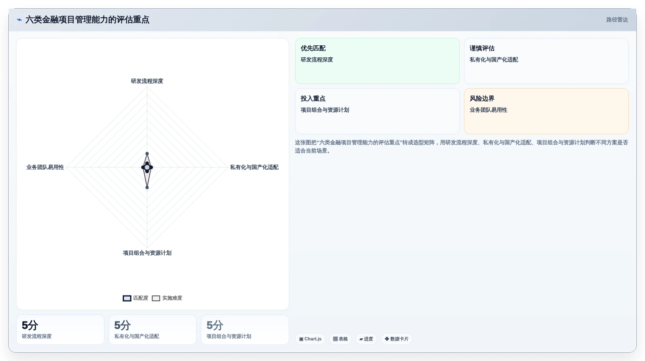Click 业务团队易用性 text in 风险边界 card
This screenshot has width=645, height=361.
pyautogui.click(x=488, y=110)
